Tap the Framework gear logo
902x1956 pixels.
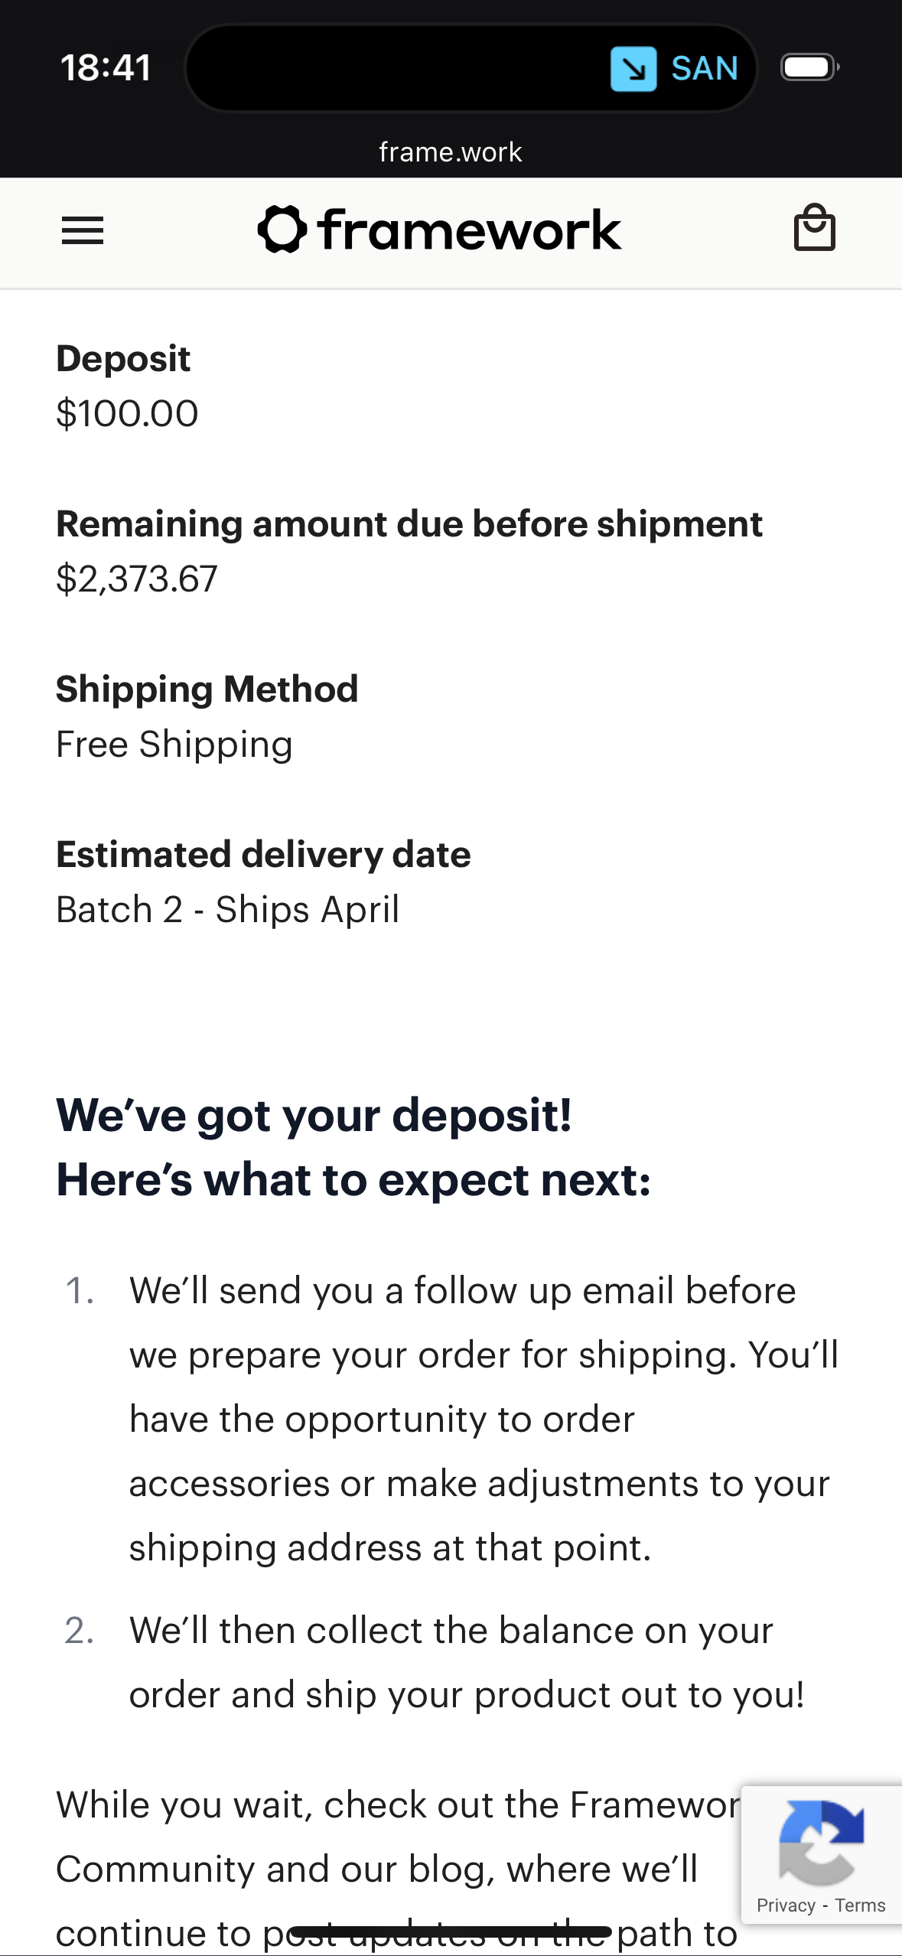point(282,230)
